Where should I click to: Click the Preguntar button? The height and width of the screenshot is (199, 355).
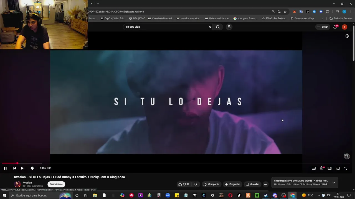click(x=232, y=184)
